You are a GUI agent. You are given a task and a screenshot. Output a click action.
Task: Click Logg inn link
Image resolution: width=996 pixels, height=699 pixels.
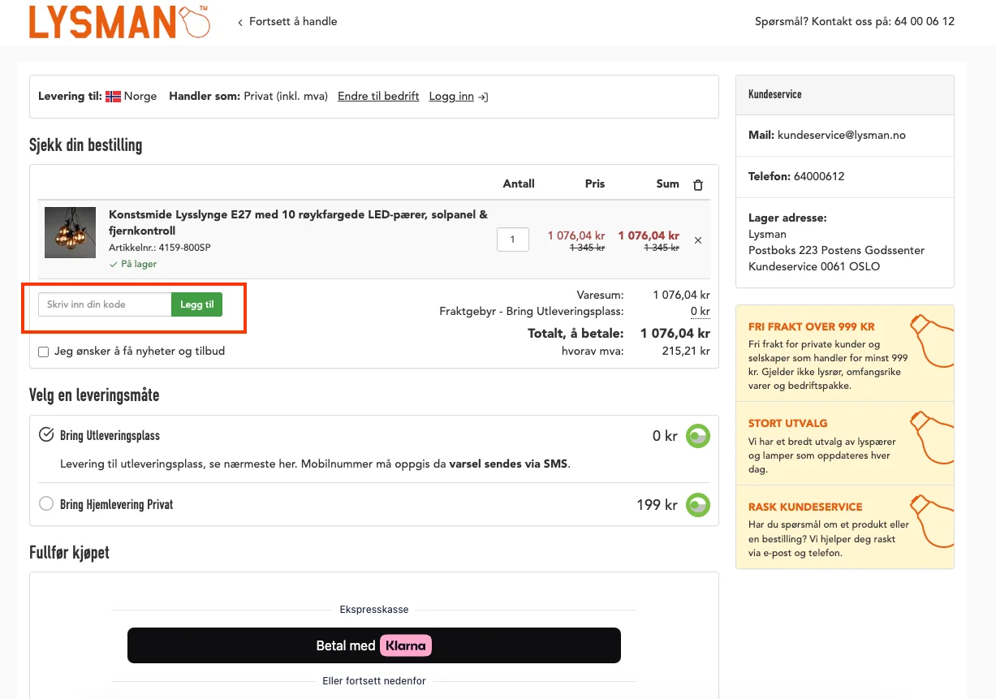tap(451, 96)
